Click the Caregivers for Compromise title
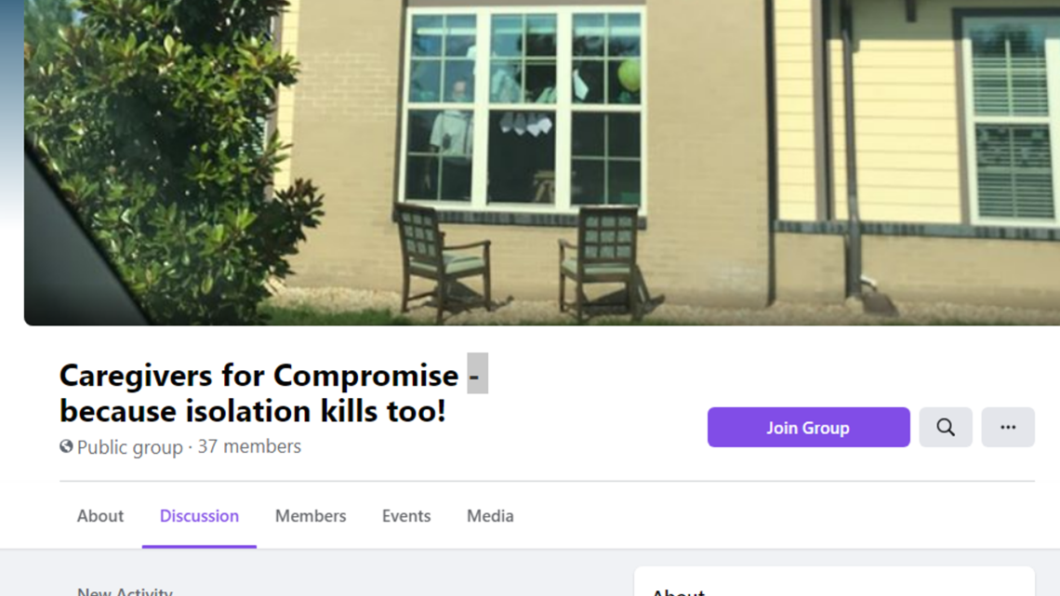Image resolution: width=1060 pixels, height=596 pixels. (x=258, y=375)
